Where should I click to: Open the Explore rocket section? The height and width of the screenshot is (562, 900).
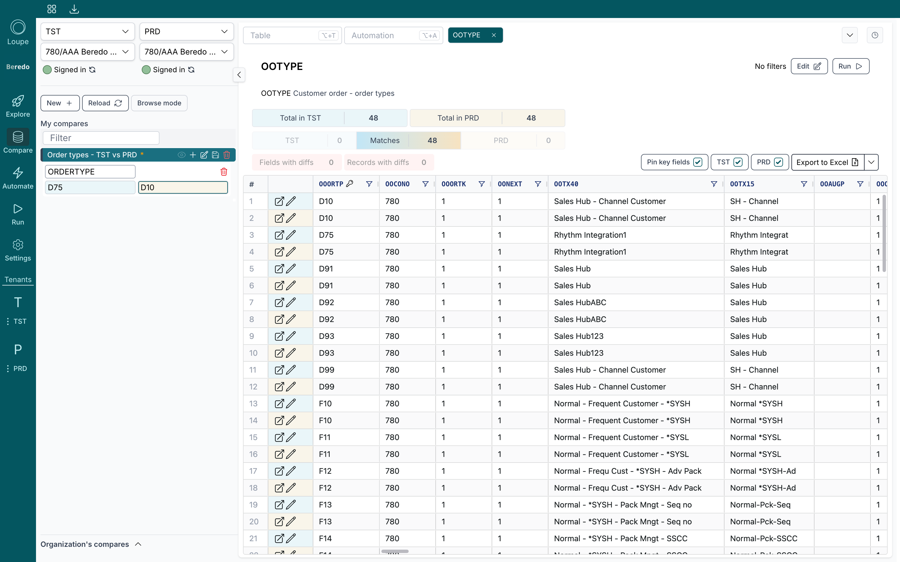coord(18,106)
